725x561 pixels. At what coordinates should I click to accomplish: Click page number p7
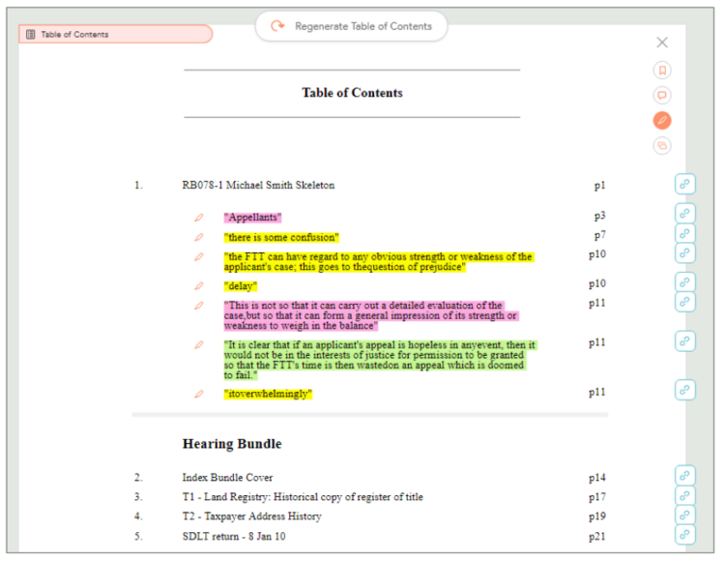click(599, 235)
